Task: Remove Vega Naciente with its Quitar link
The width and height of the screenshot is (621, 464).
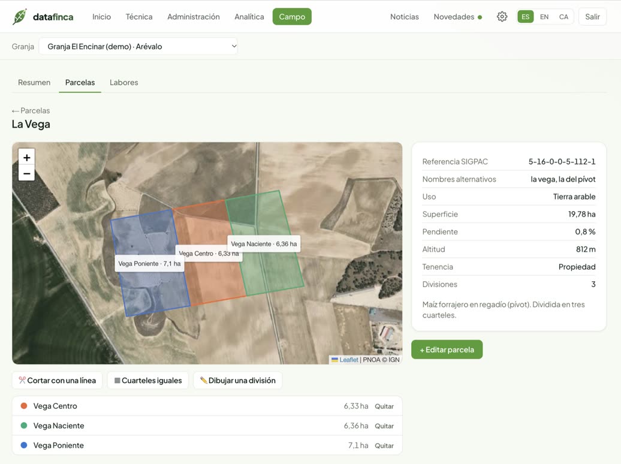Action: (384, 426)
